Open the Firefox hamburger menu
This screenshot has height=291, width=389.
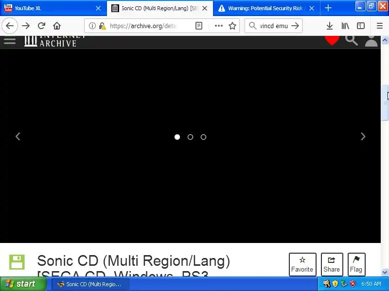[x=380, y=26]
